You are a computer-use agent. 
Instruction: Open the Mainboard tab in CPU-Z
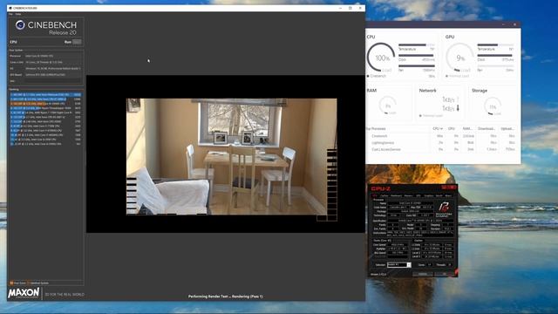click(396, 195)
